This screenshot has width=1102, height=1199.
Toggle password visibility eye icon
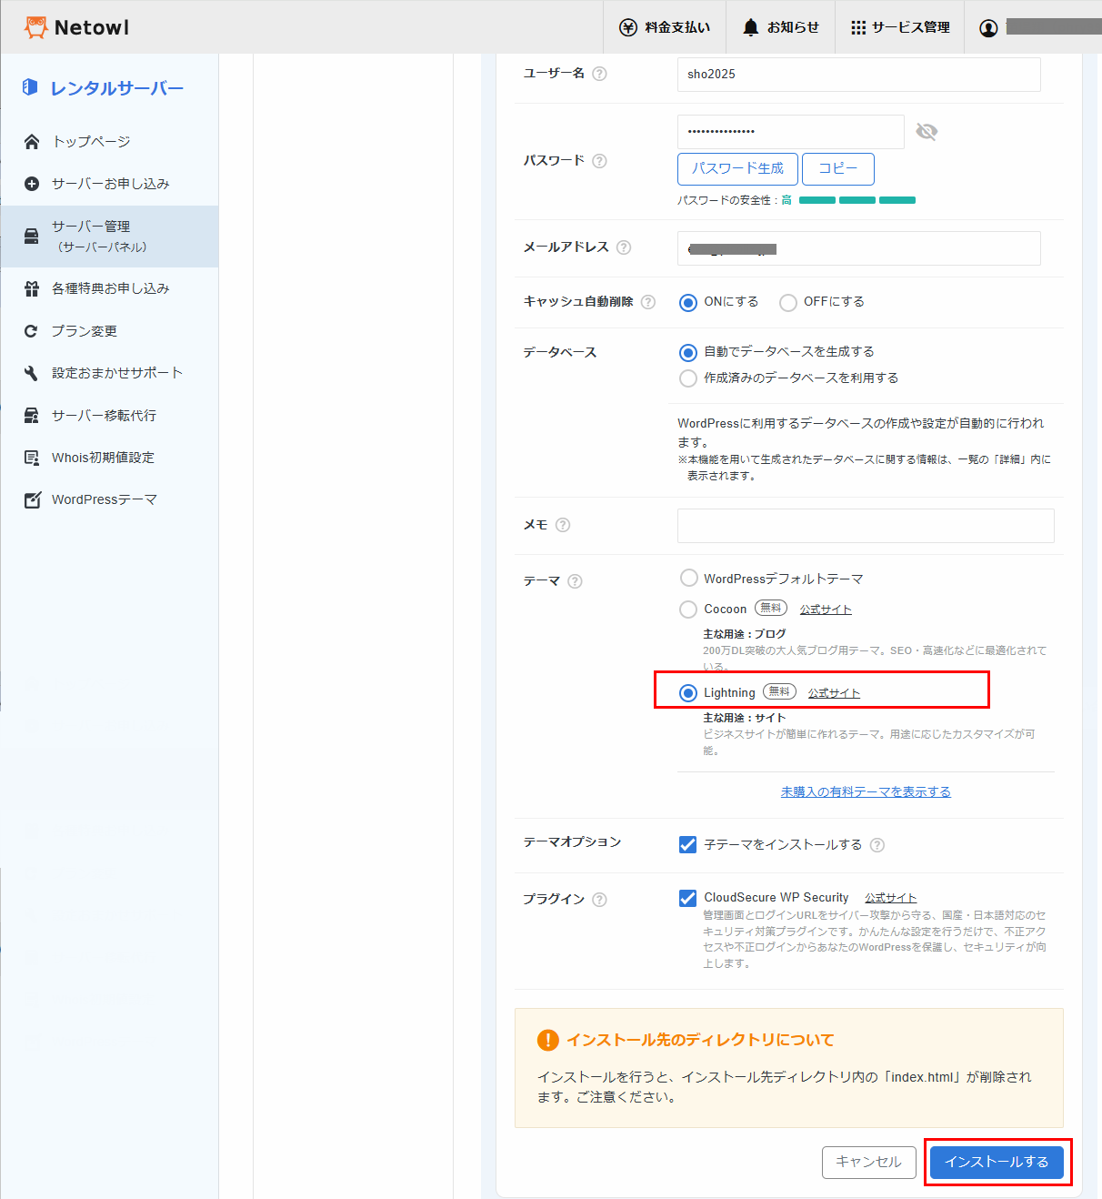pos(927,132)
